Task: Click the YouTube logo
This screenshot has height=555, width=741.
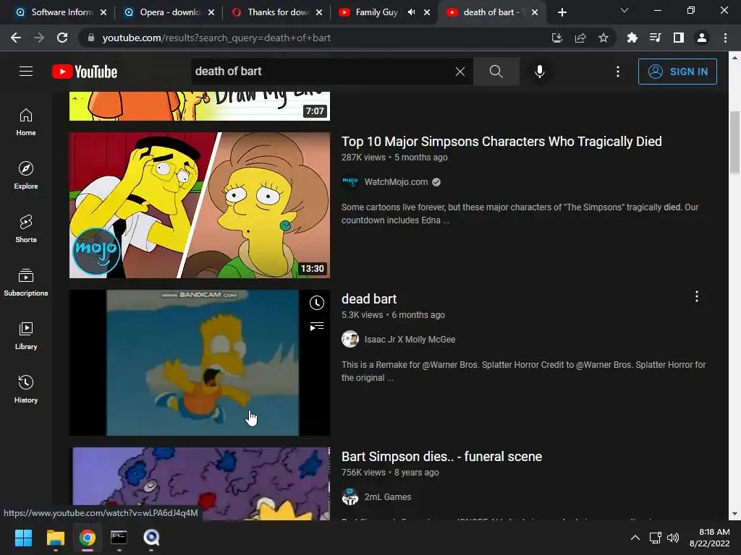Action: [85, 72]
